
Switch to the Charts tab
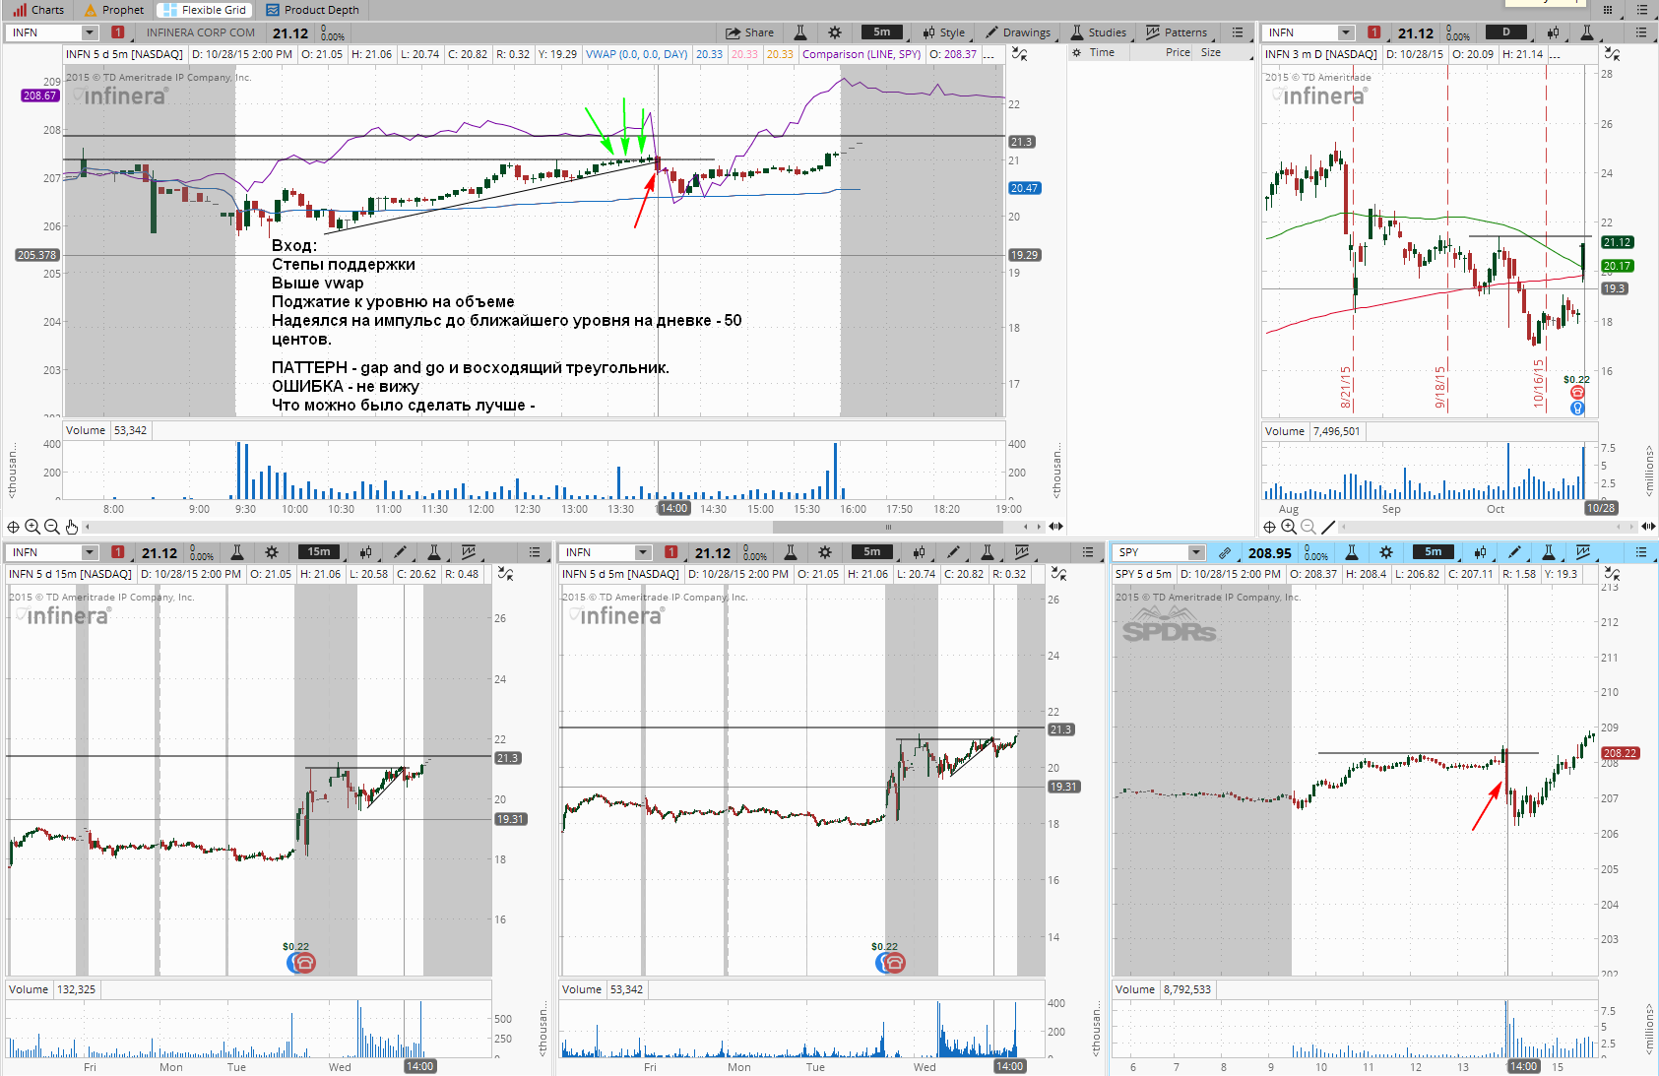[x=39, y=10]
